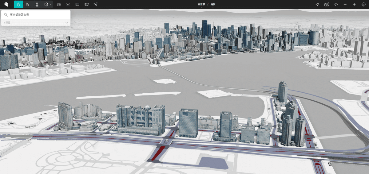369x174 pixels.
Task: Select the hand pan tool
Action: [18, 4]
